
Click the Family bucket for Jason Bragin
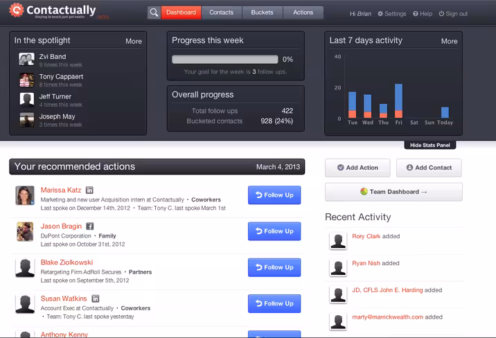pos(107,236)
